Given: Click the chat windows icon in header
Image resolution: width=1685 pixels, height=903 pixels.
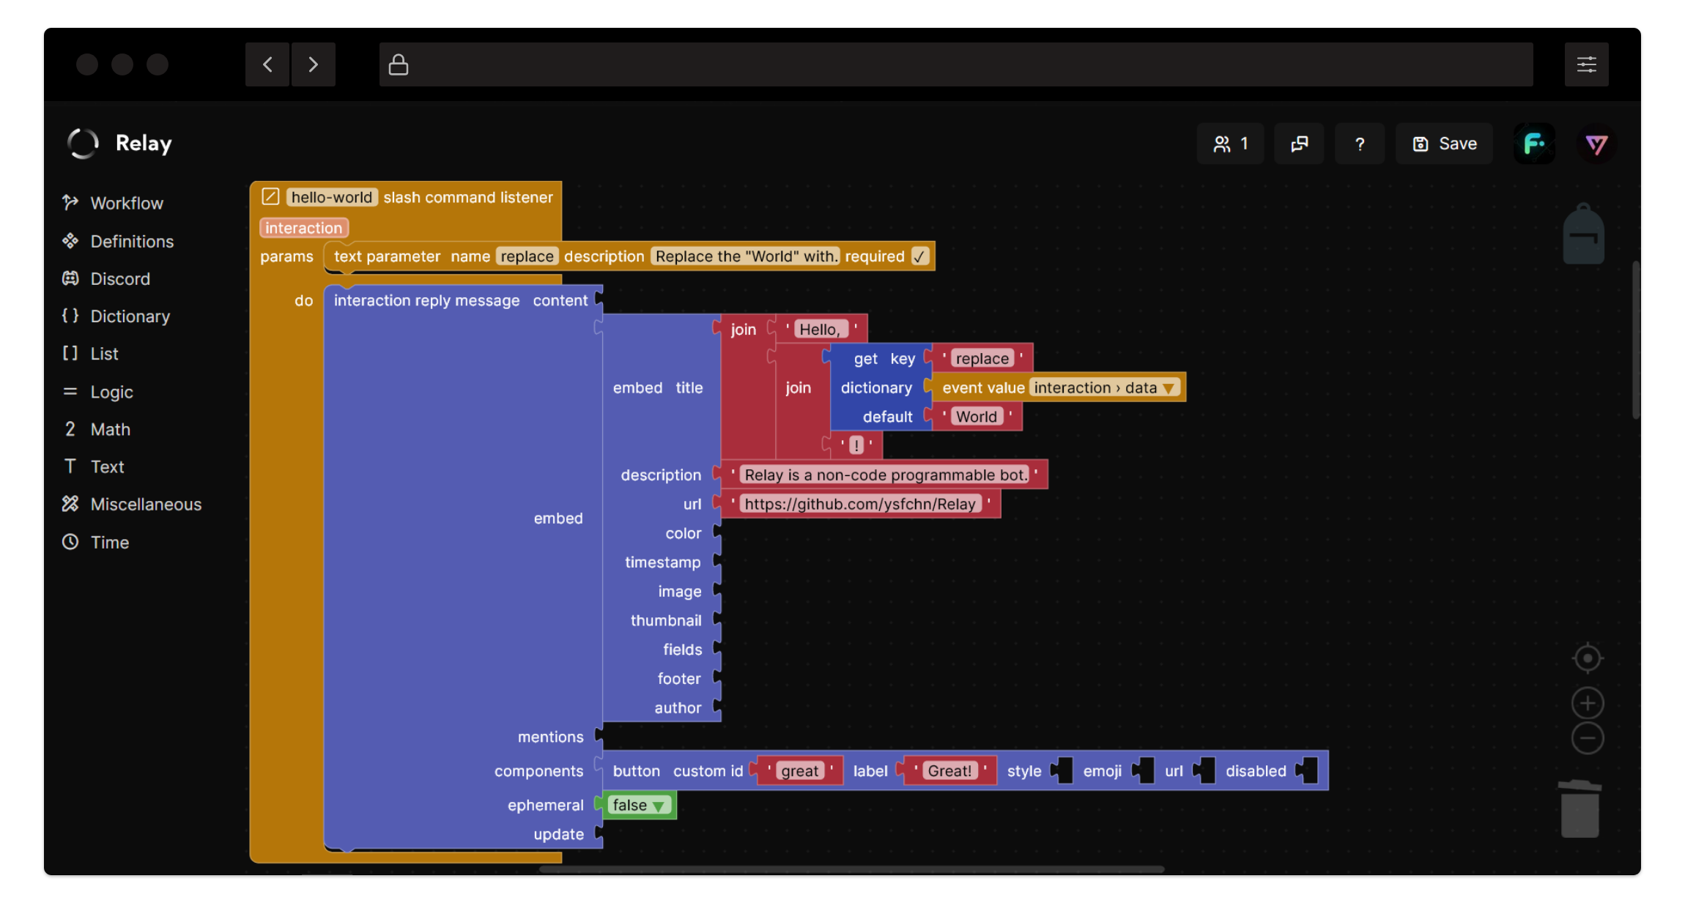Looking at the screenshot, I should coord(1299,144).
